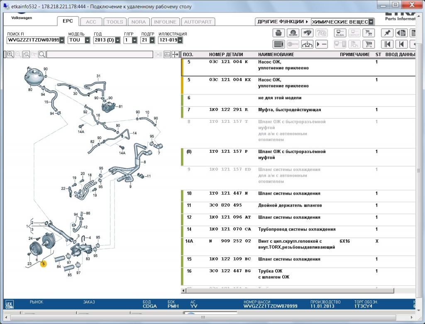Click the arrow-and-dash toolbar icon
425x324 pixels.
click(x=322, y=44)
